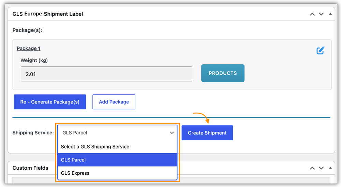Choose GLS Express from the service list
Screen dimensions: 341x187
117,173
